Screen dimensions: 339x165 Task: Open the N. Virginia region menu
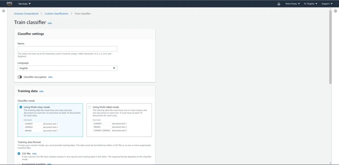point(311,4)
